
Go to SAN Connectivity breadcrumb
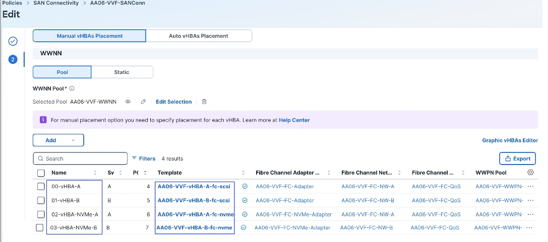[56, 3]
